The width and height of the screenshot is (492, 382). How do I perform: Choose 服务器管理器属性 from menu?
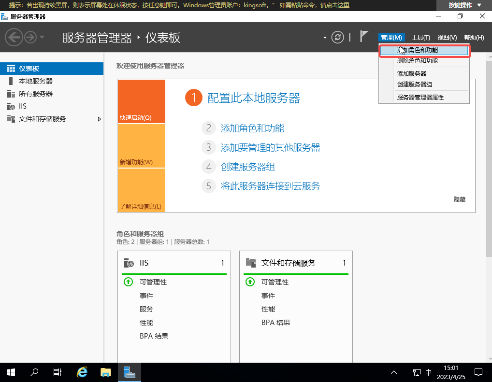(x=420, y=97)
